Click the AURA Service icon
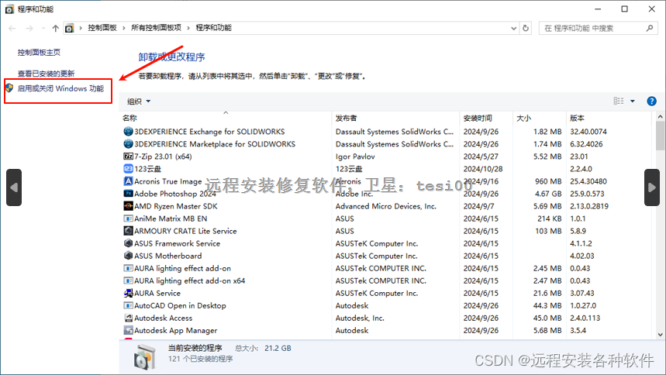This screenshot has height=375, width=666. 128,293
